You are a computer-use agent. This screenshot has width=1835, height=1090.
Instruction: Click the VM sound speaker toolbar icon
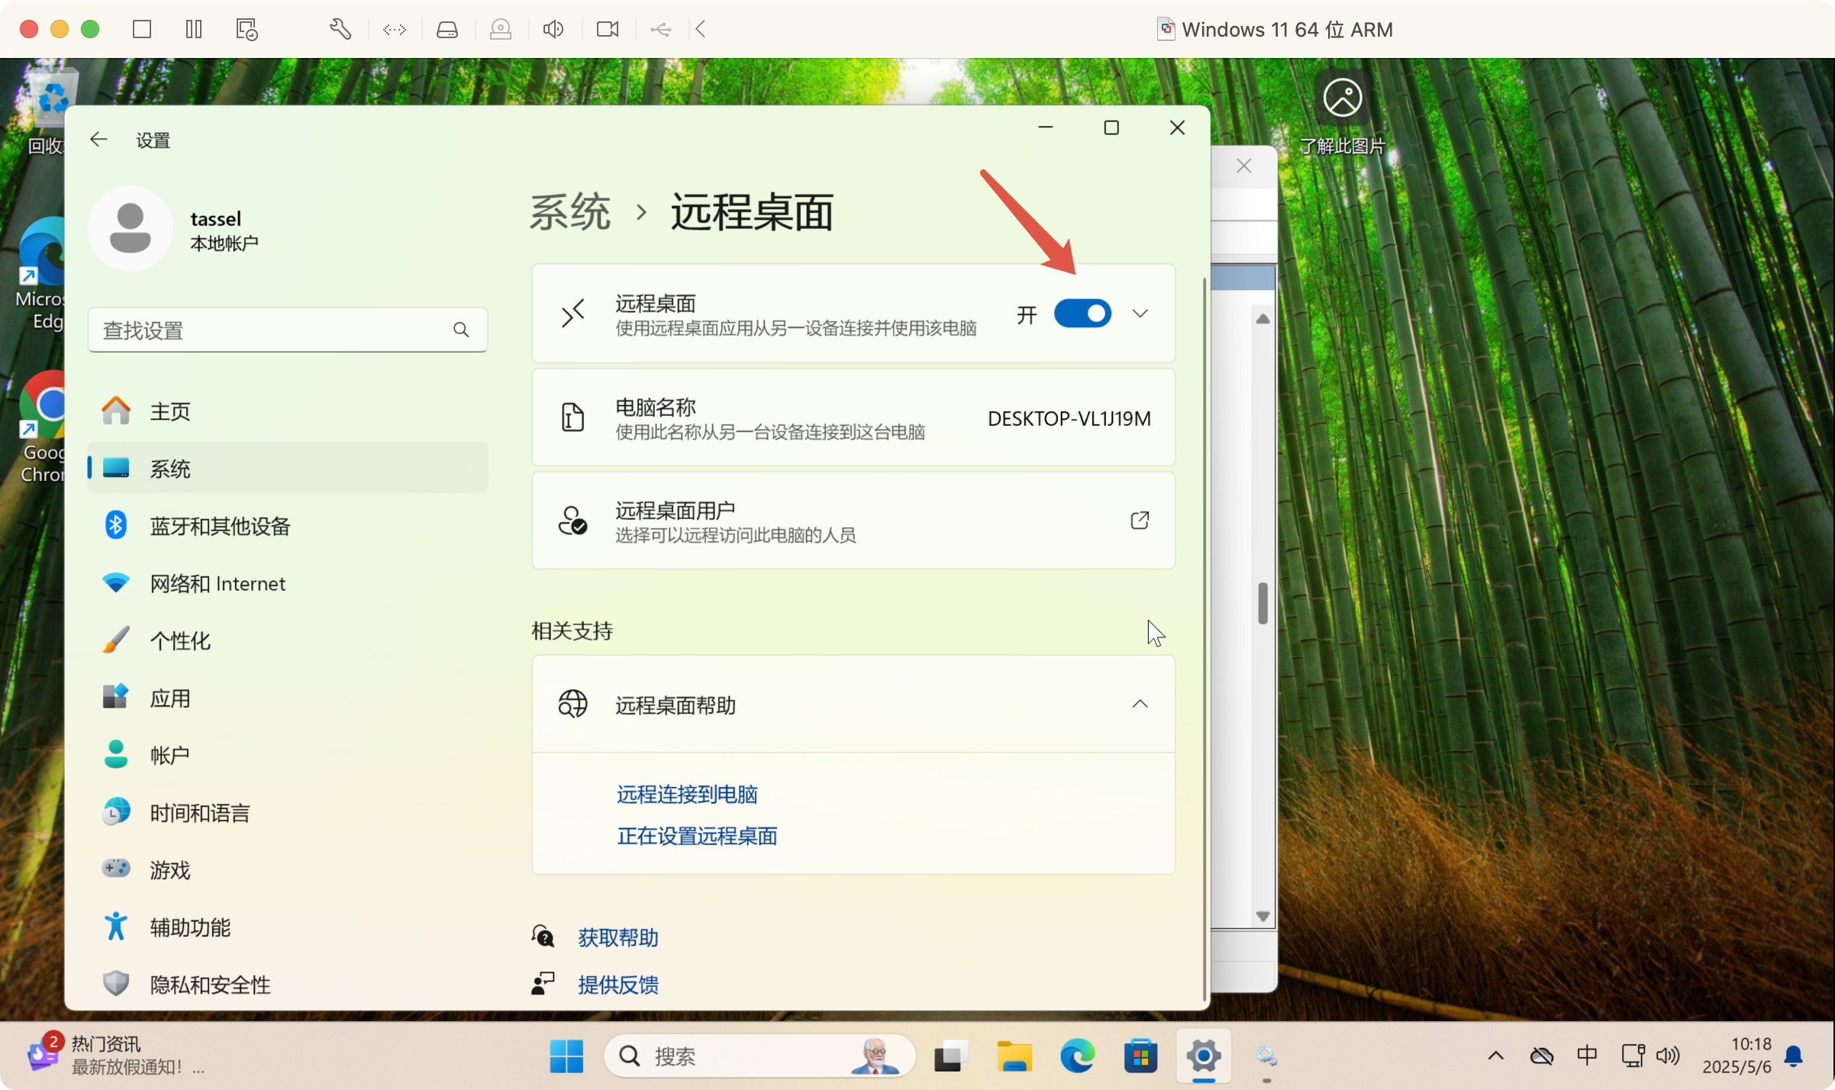(x=553, y=29)
